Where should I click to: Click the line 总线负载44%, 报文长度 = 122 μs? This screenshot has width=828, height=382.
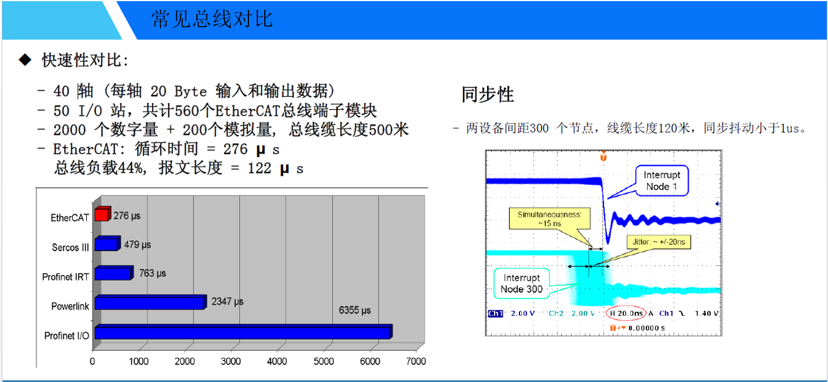[179, 168]
